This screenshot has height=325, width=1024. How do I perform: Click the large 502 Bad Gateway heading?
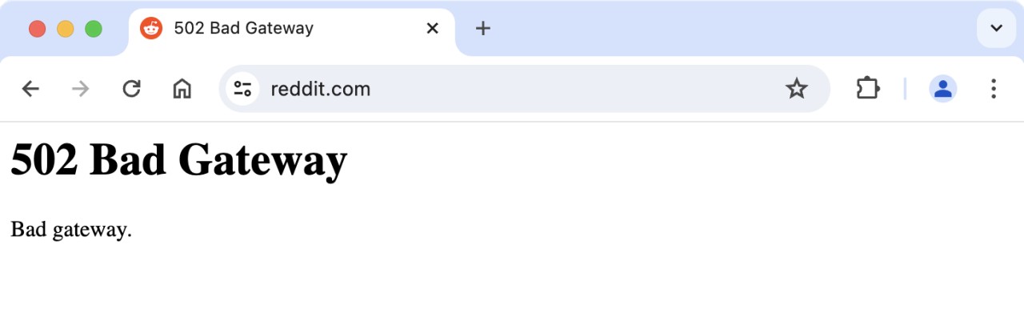tap(178, 160)
